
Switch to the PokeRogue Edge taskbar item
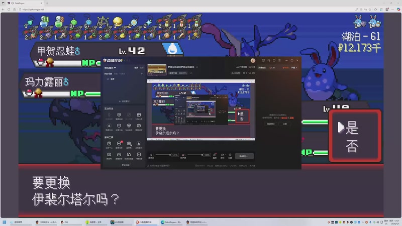click(171, 222)
